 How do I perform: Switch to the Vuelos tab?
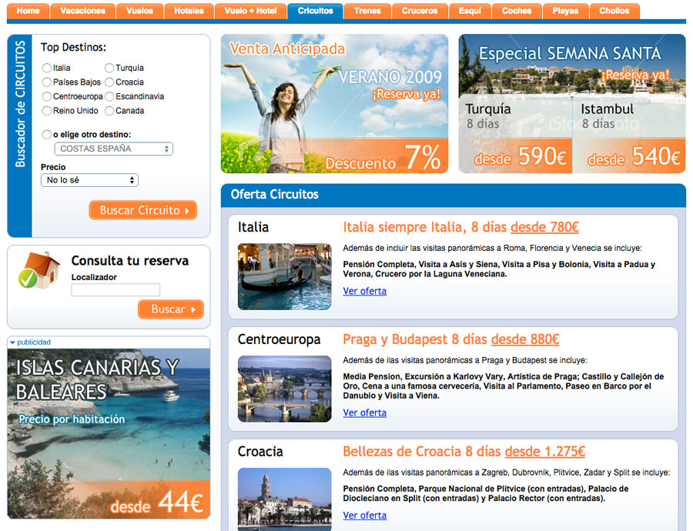coord(140,11)
